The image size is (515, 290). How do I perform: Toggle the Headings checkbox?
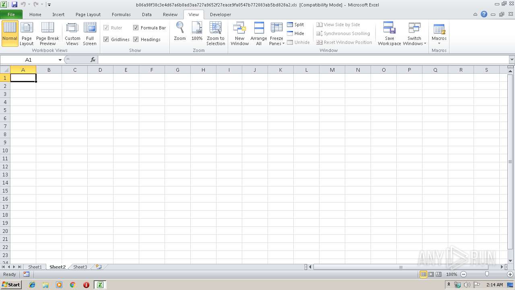click(x=136, y=39)
